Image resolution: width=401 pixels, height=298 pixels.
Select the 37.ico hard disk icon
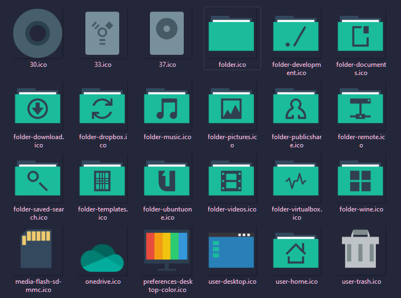167,33
